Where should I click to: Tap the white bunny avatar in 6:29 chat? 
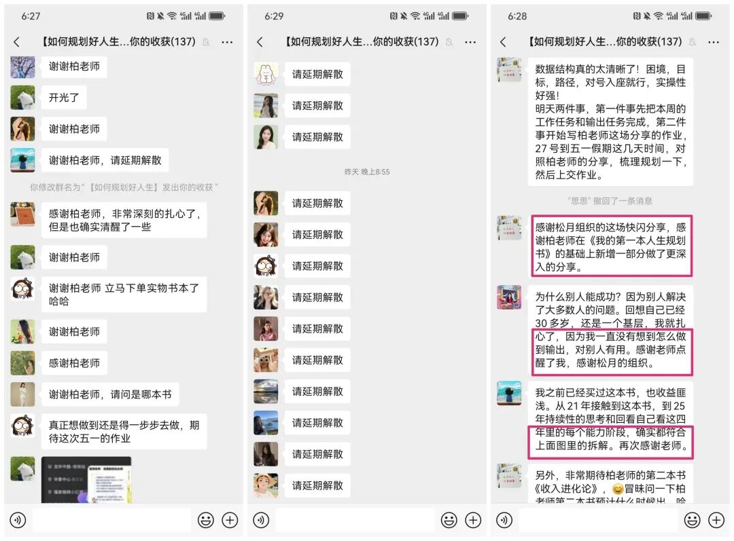(266, 74)
